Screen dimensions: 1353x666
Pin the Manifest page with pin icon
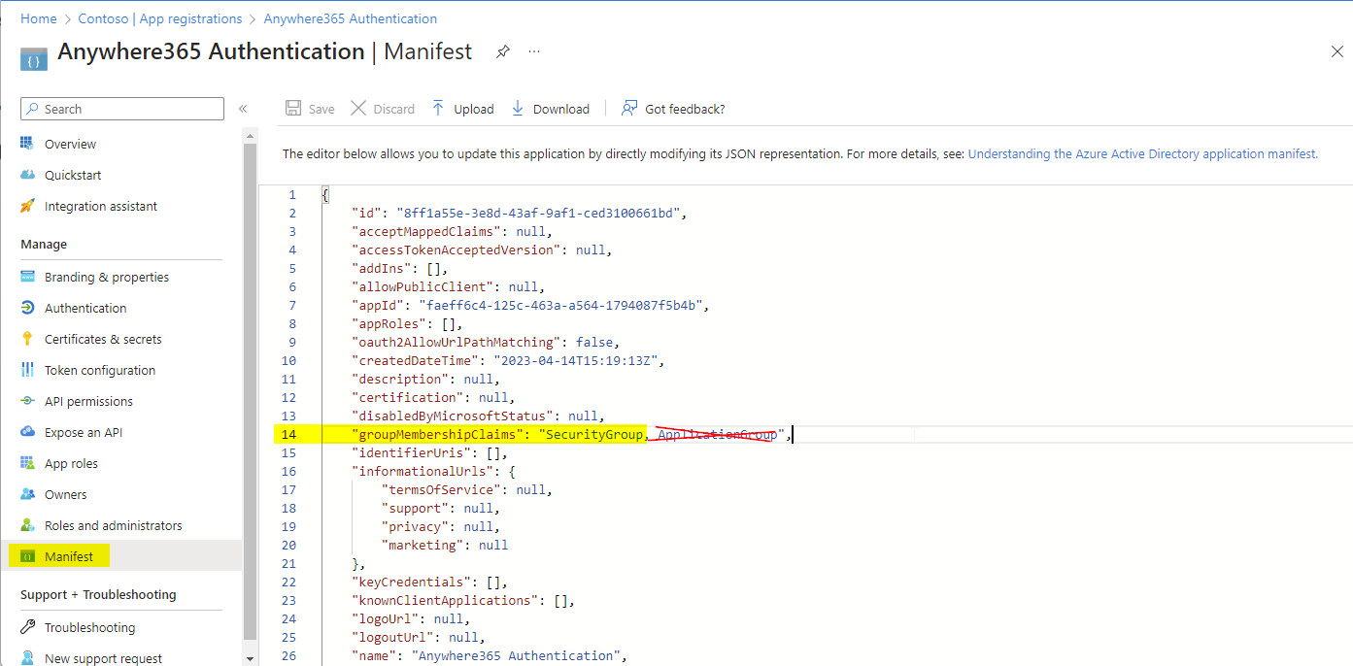click(x=502, y=52)
